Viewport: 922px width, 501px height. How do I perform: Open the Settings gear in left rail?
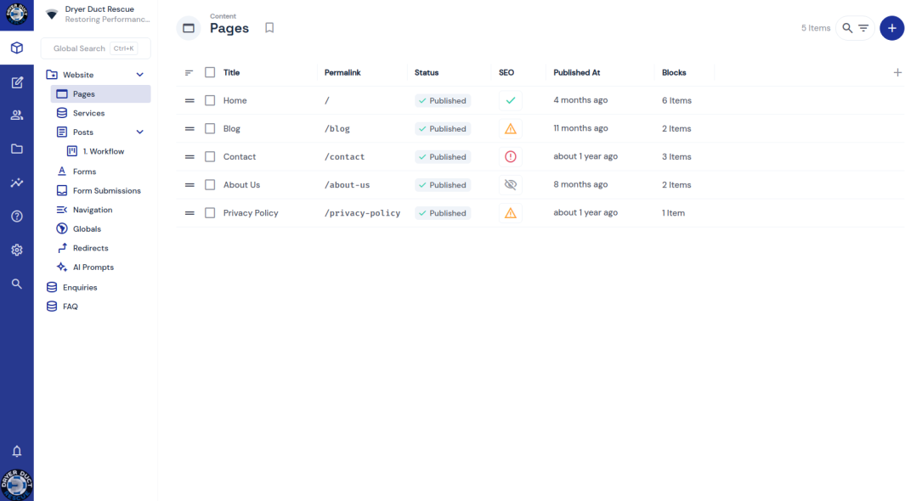[x=16, y=250]
